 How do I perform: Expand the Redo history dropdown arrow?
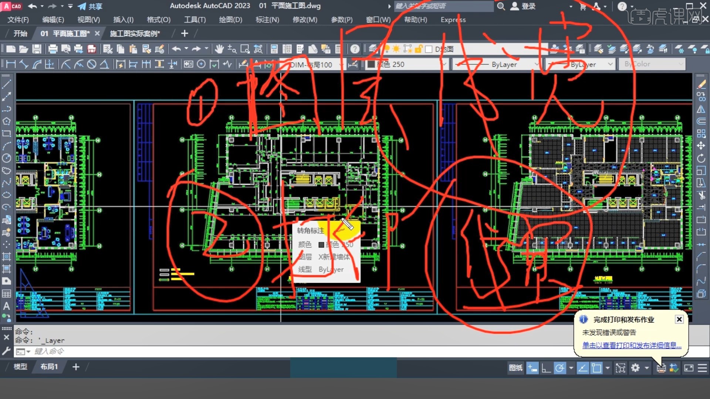(x=206, y=49)
